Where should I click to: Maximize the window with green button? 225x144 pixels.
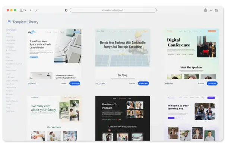click(x=15, y=10)
